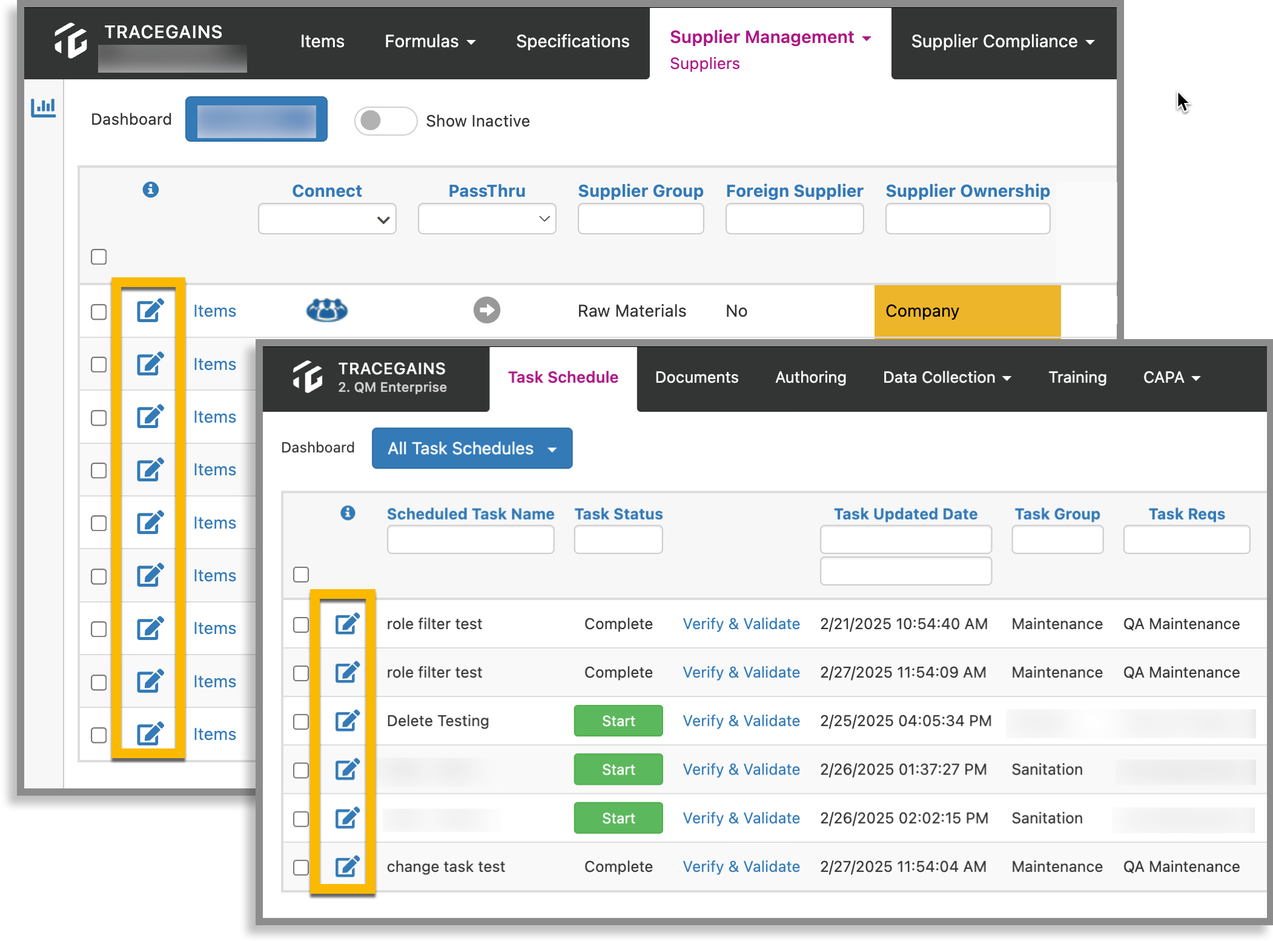Expand the Formulas menu
The width and height of the screenshot is (1273, 941).
coord(430,41)
